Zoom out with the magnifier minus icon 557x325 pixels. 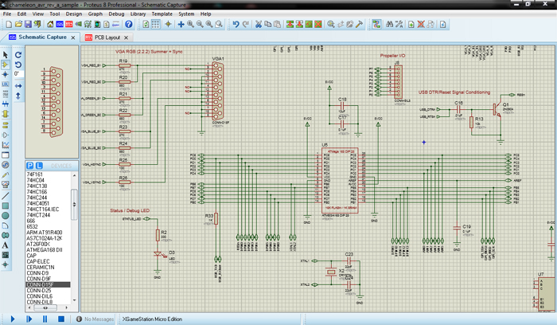200,24
